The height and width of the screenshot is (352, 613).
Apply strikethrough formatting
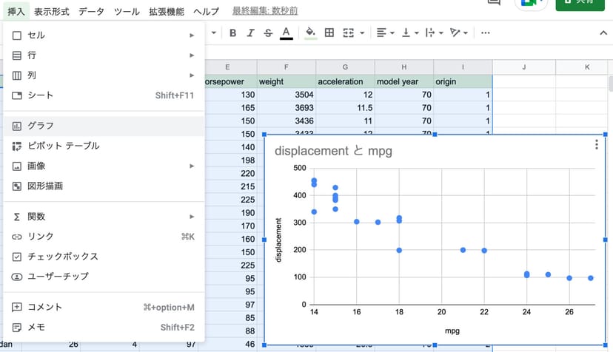pos(269,33)
